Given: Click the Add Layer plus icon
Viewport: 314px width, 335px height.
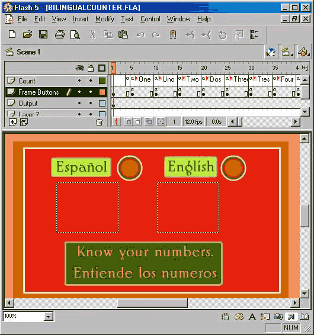Looking at the screenshot, I should 12,123.
